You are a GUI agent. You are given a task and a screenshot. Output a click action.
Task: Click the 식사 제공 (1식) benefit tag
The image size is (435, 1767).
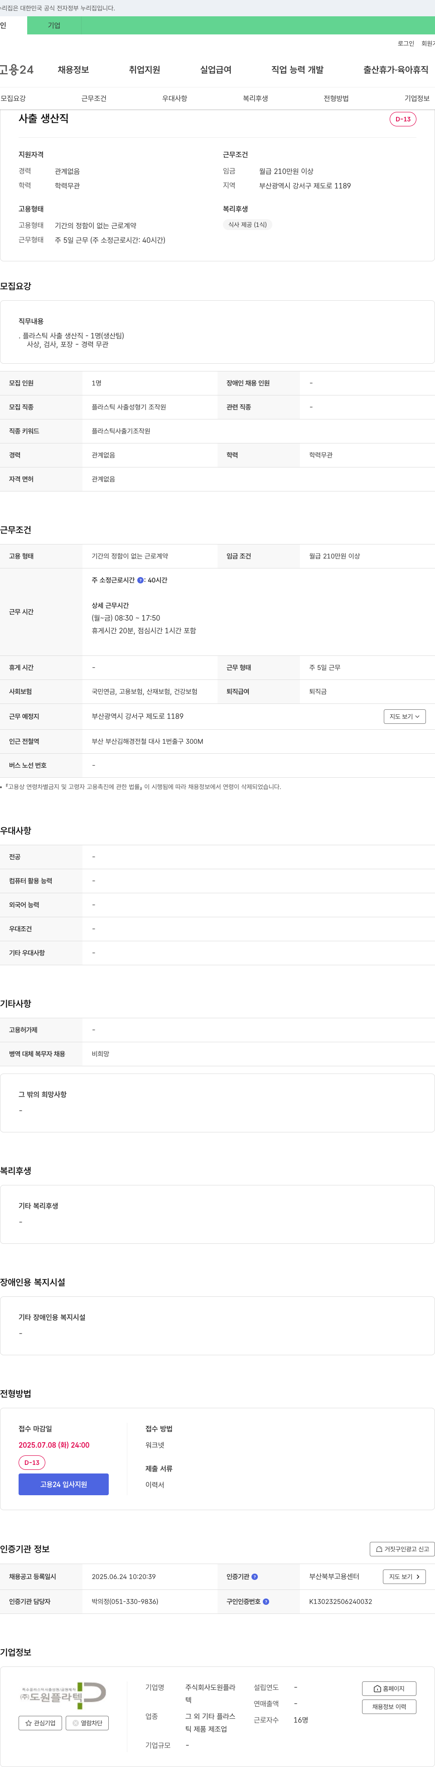click(247, 225)
